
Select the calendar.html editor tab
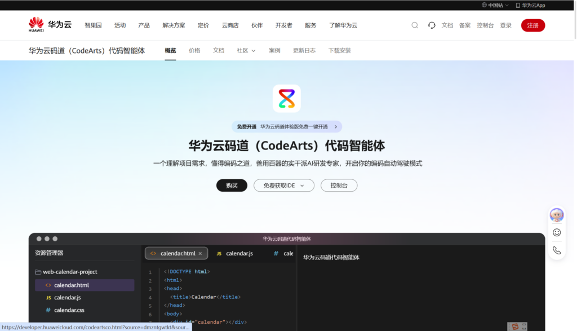pyautogui.click(x=176, y=253)
